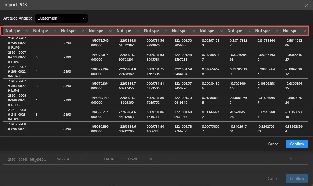Open last column header dropdown above -0.881403206
Image resolution: width=313 pixels, height=186 pixels.
[x=294, y=31]
